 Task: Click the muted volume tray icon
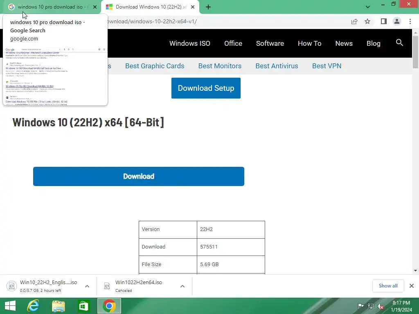coord(381,306)
